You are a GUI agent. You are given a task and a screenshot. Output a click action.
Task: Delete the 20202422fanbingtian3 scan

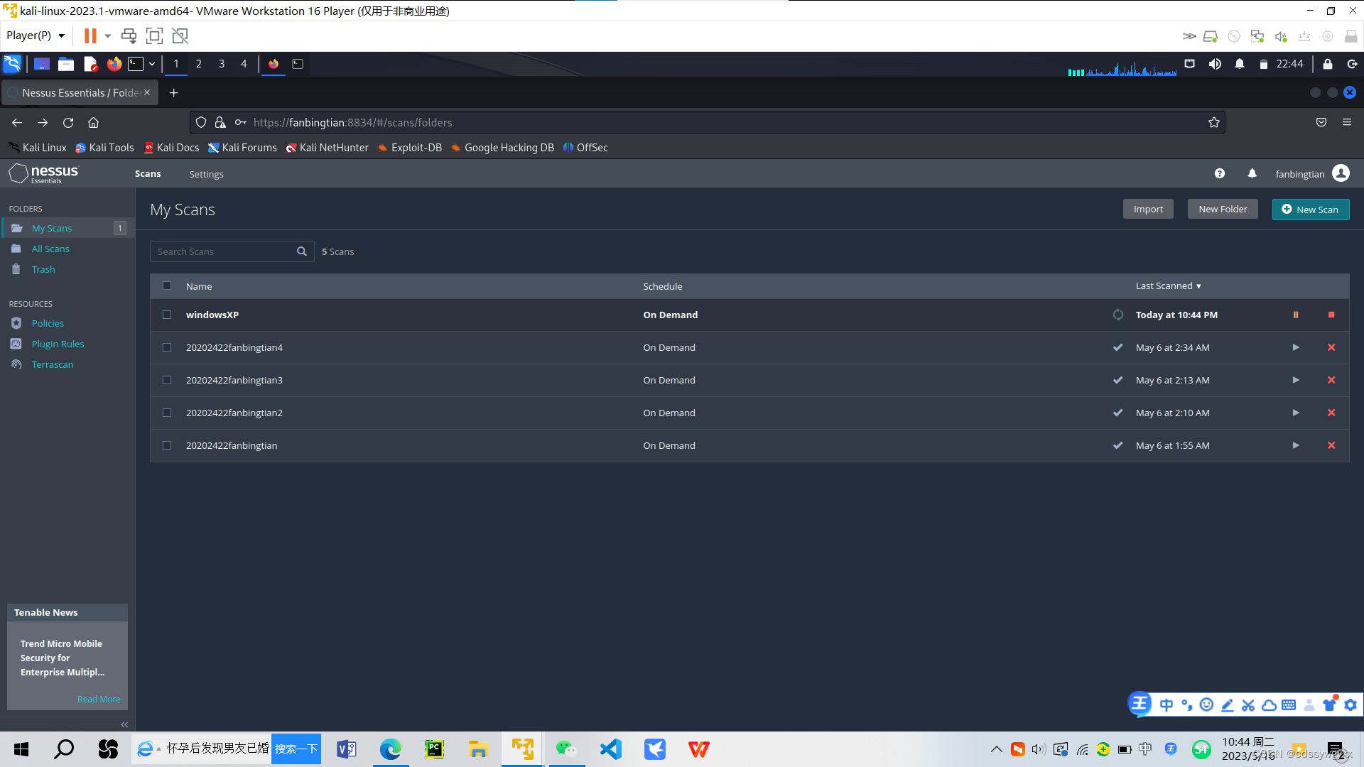1331,380
